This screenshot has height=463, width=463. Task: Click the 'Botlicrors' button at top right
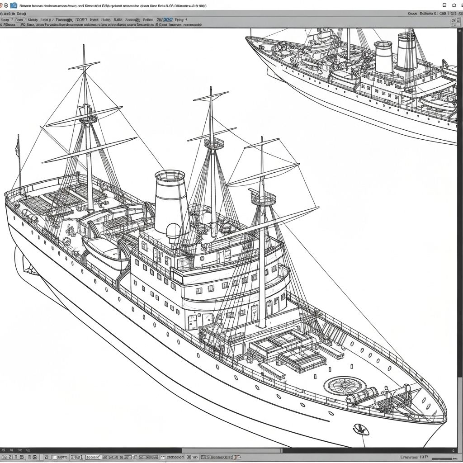coord(427,14)
